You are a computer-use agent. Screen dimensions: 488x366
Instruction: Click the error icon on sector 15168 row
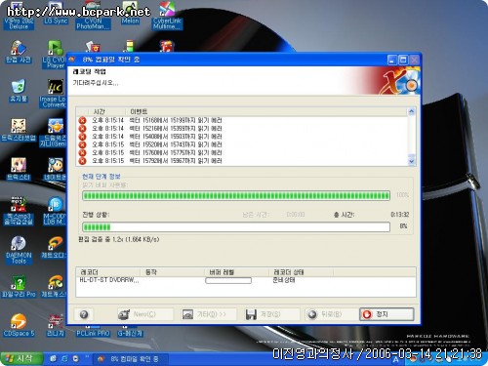click(x=83, y=120)
